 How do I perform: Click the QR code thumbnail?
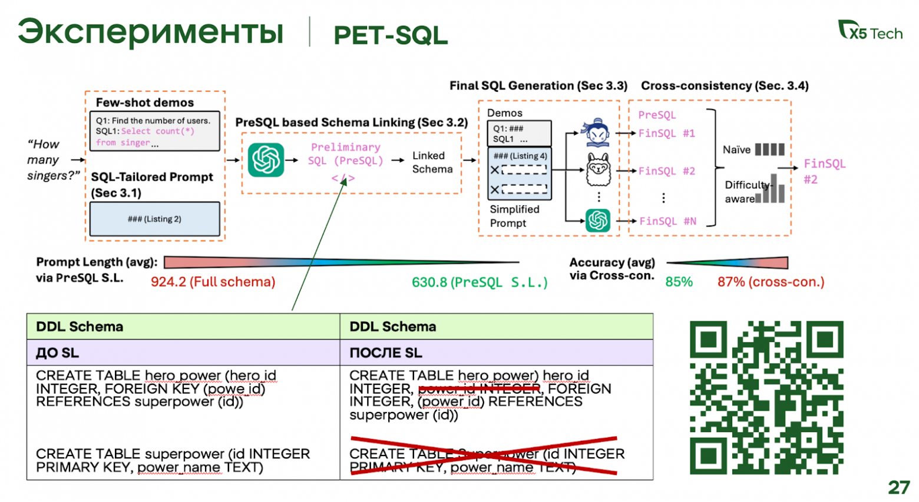[x=767, y=397]
